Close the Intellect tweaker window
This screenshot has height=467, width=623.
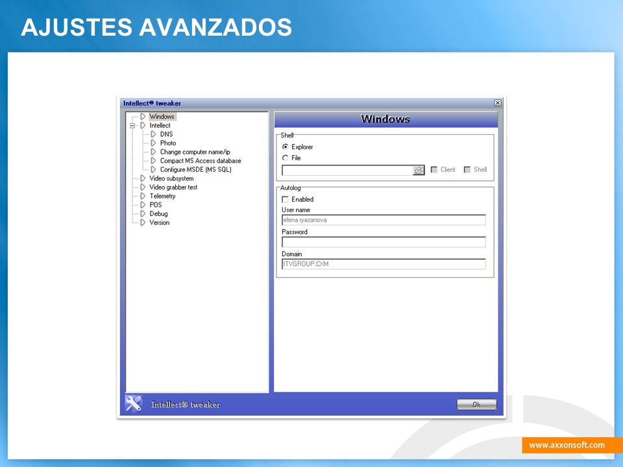tap(498, 103)
